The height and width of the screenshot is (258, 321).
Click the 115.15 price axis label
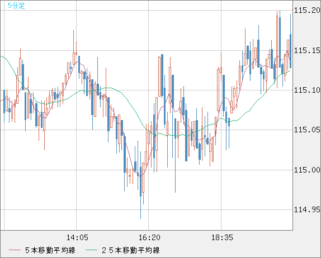tap(307, 50)
